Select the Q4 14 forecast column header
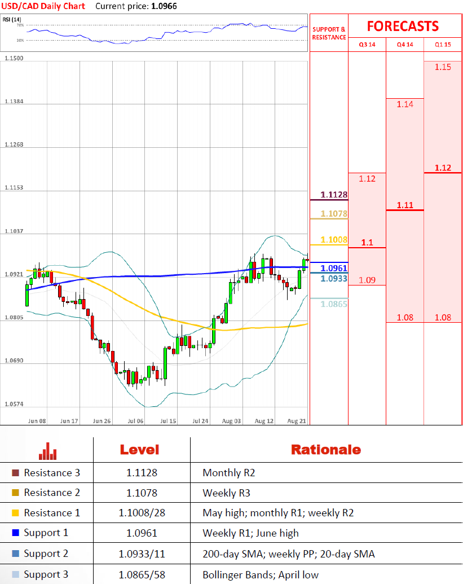463x584 pixels. point(405,45)
